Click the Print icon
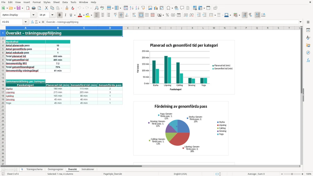This screenshot has height=176, width=313. pyautogui.click(x=34, y=8)
